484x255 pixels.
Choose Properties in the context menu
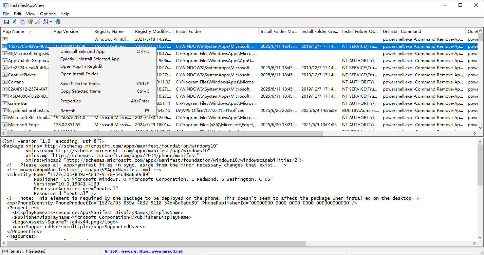103,101
